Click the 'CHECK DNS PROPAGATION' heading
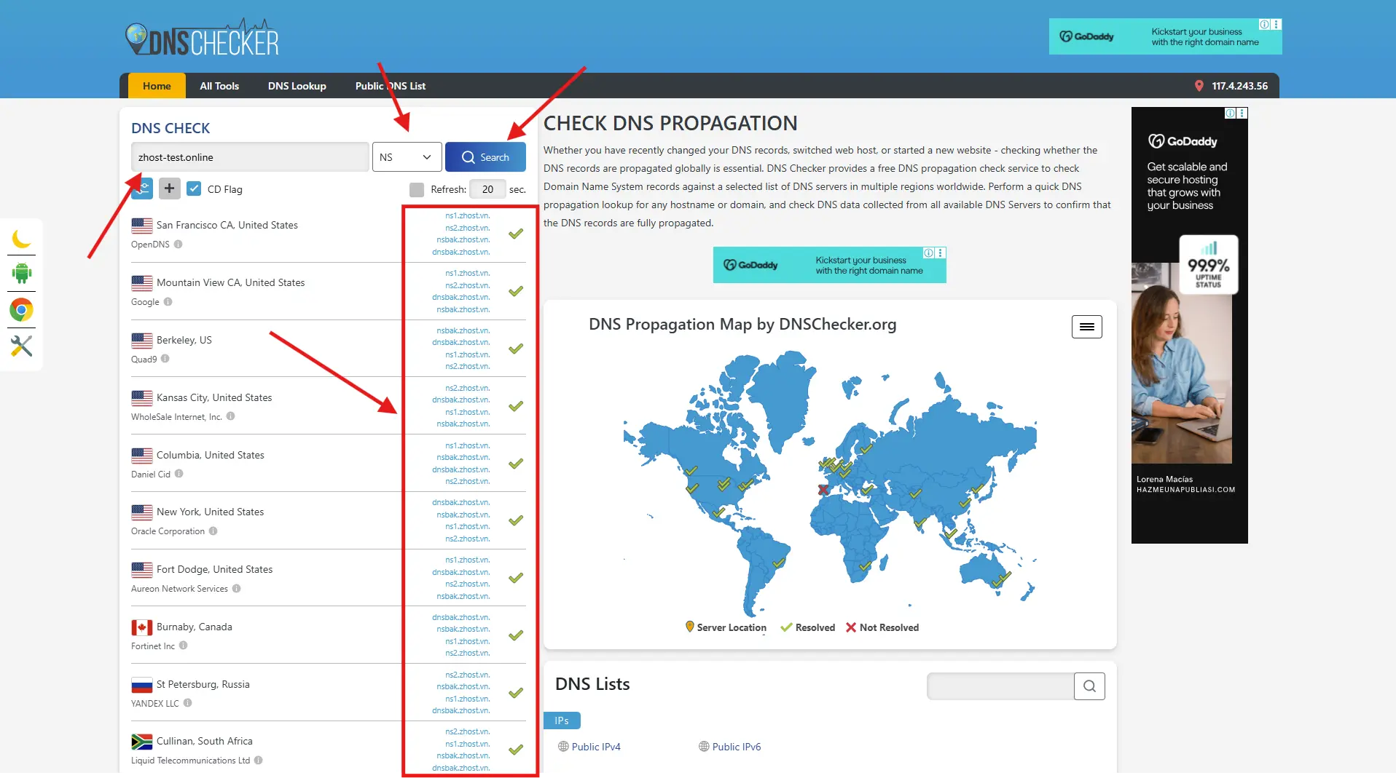 coord(670,123)
